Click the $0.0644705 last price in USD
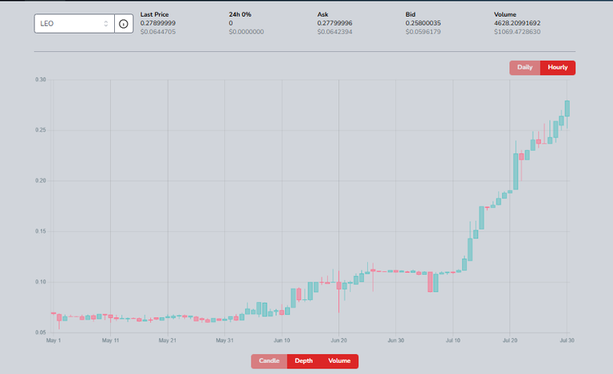The width and height of the screenshot is (613, 374). (158, 32)
